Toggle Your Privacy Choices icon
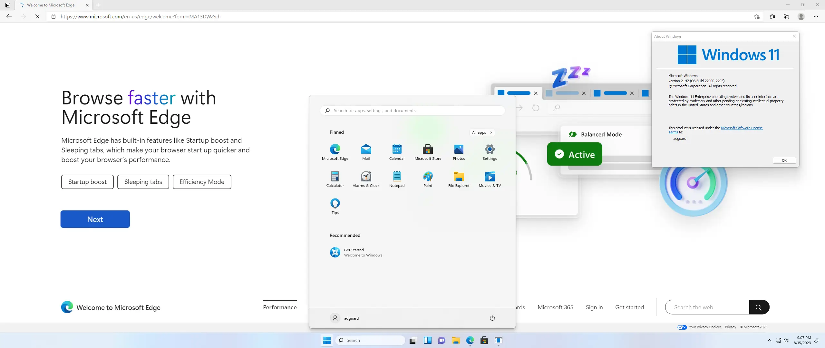Image resolution: width=825 pixels, height=348 pixels. pyautogui.click(x=682, y=327)
